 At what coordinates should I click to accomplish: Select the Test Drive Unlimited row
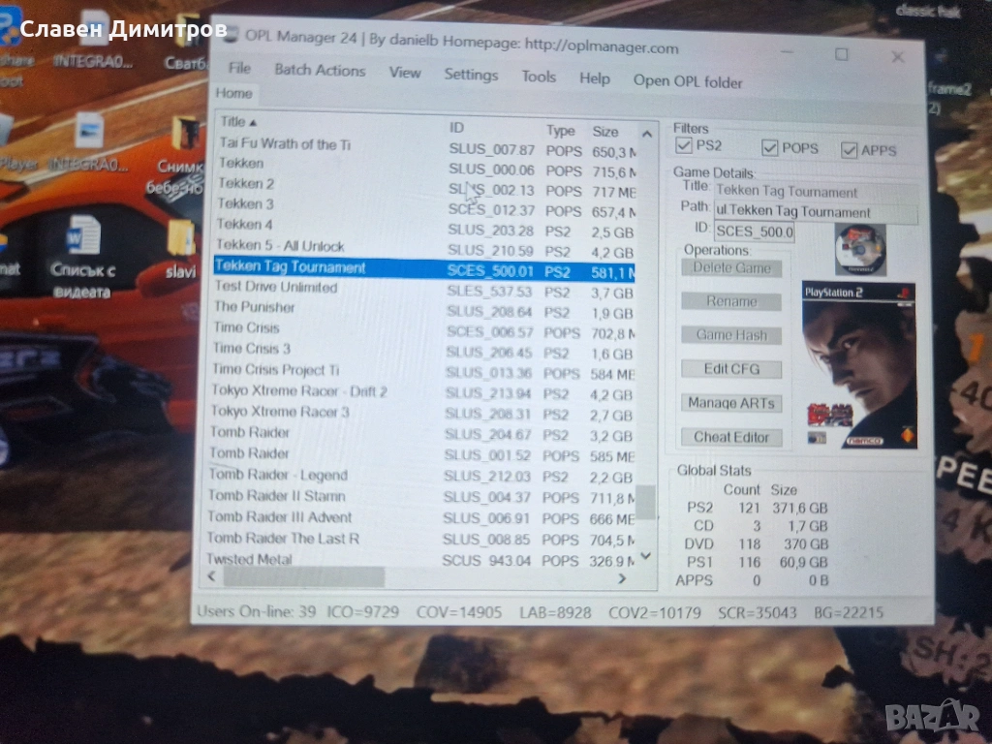(422, 290)
